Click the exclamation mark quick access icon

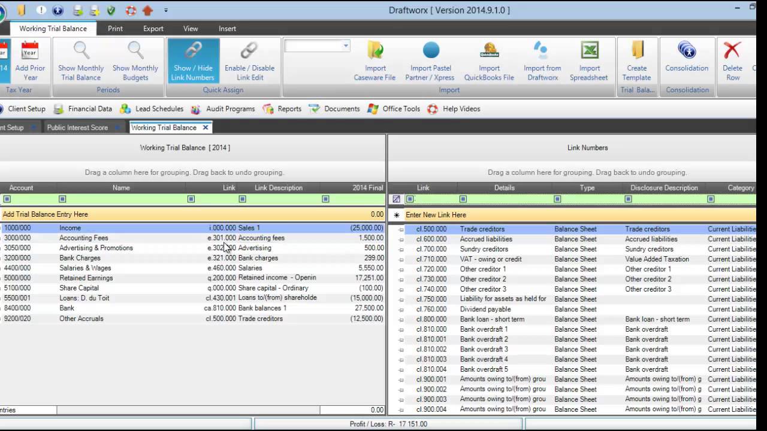click(41, 10)
